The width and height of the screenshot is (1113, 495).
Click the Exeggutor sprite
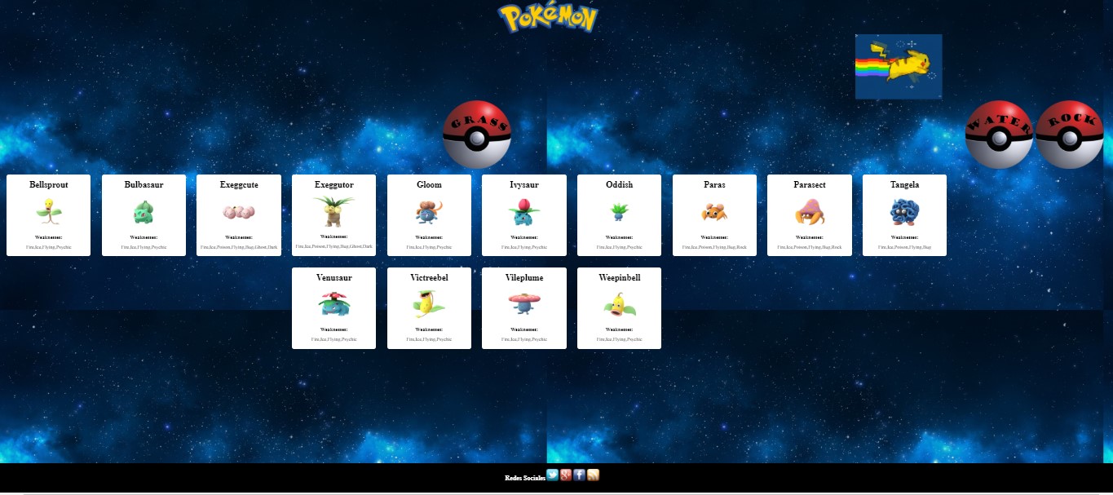click(x=333, y=210)
